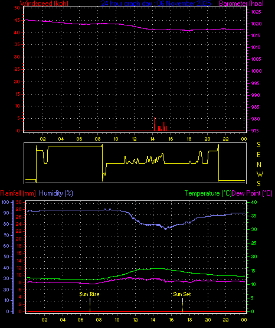The height and width of the screenshot is (328, 275).
Task: Click the white Sun Set marker line
Action: click(183, 300)
